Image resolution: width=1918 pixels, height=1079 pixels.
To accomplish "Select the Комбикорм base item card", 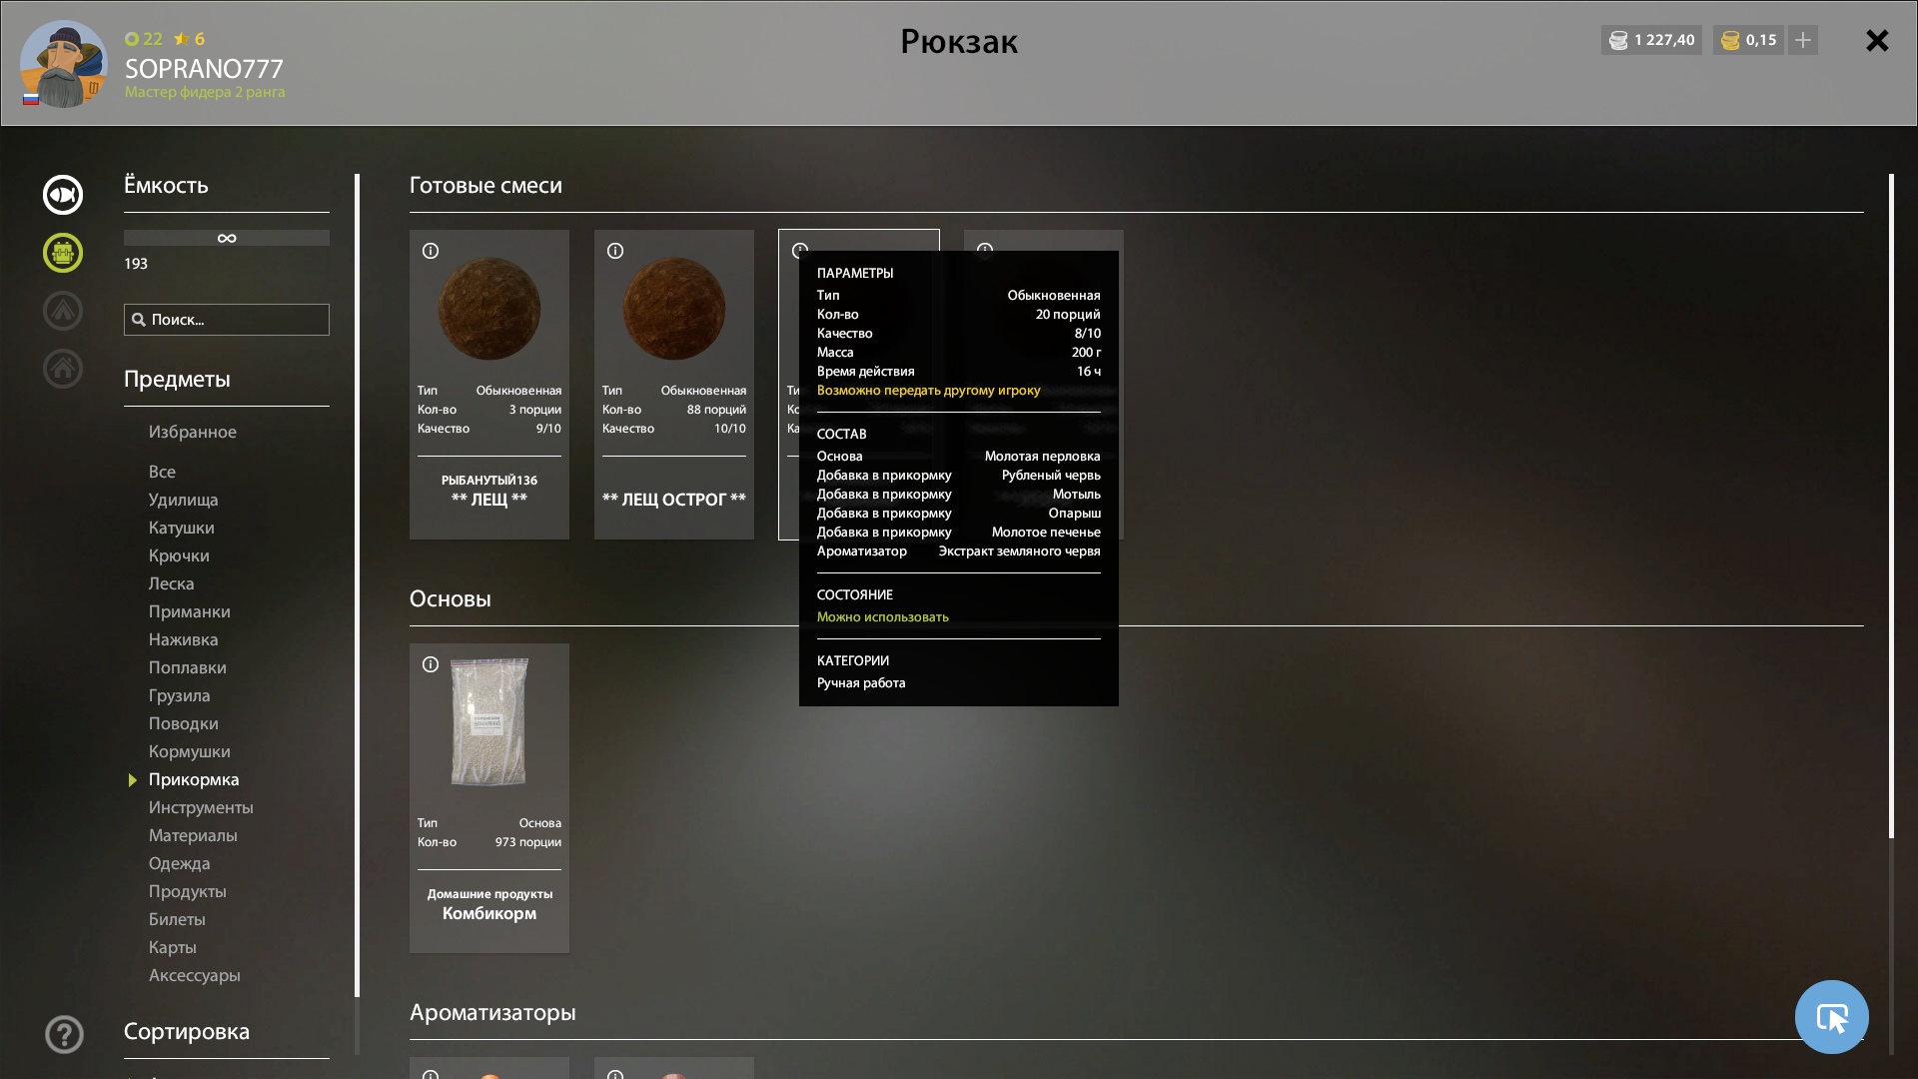I will pos(489,798).
